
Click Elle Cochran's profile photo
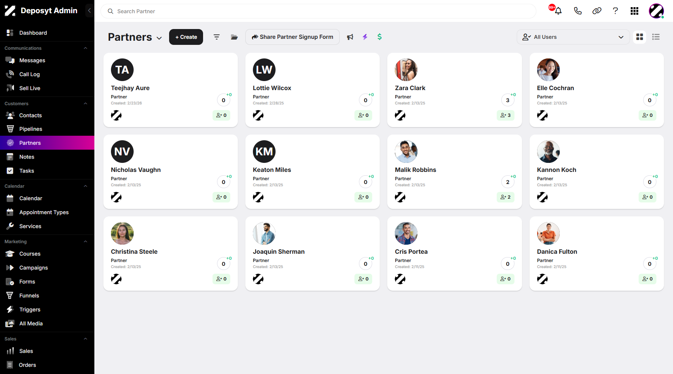548,70
